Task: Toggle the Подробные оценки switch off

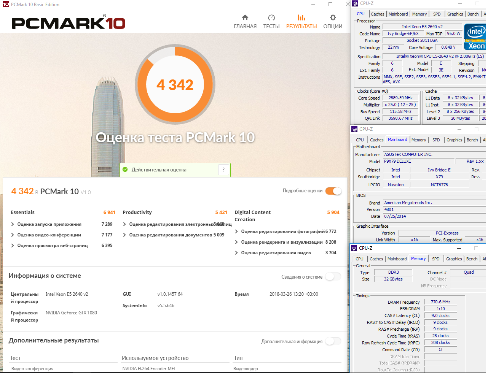Action: click(333, 191)
